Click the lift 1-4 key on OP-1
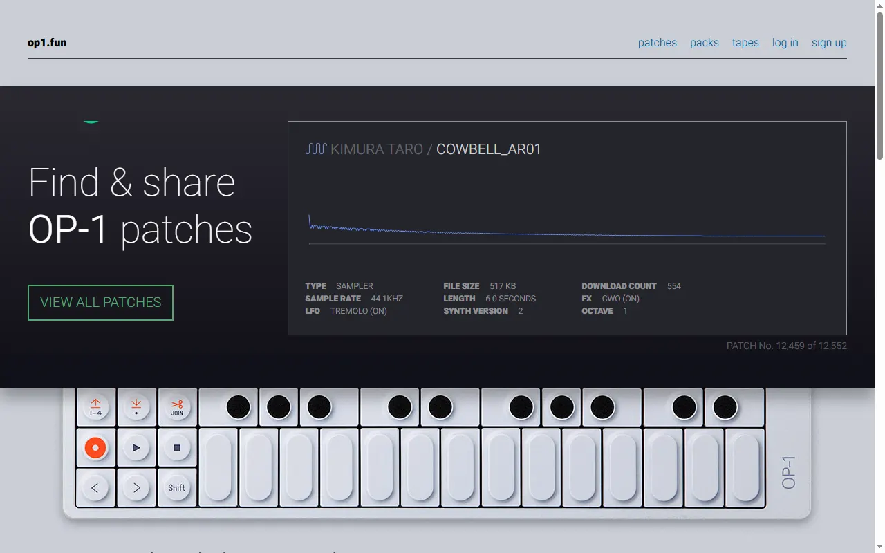Screen dimensions: 885x553 click(95, 407)
